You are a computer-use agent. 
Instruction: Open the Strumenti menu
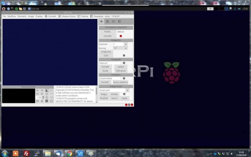(22, 16)
